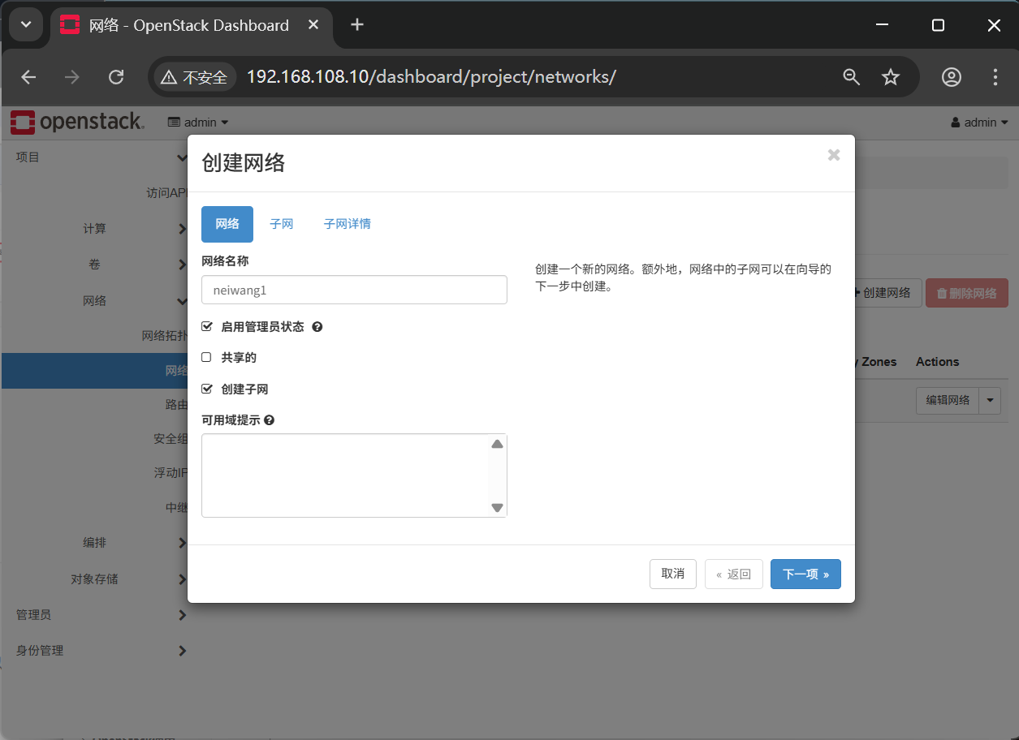Click the browser address bar URL
1019x740 pixels.
click(431, 77)
